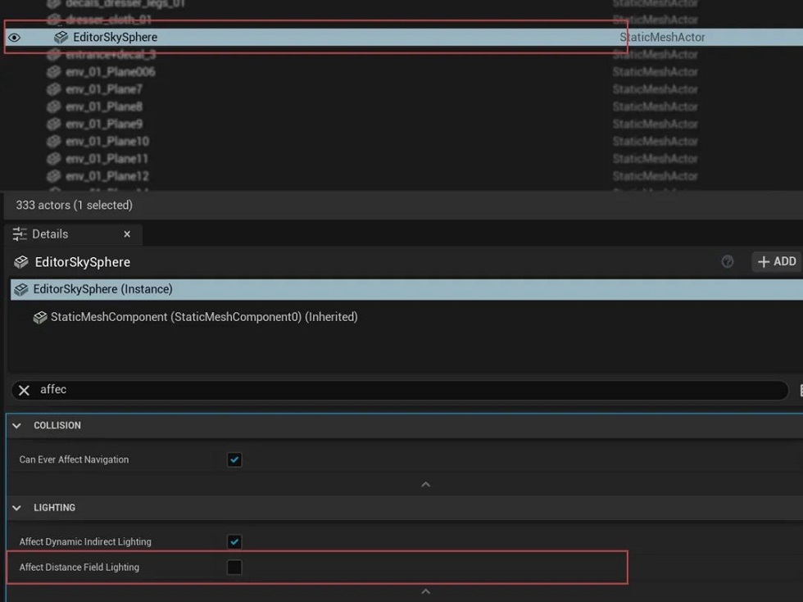The height and width of the screenshot is (602, 803).
Task: Switch to the Details tab
Action: pos(50,234)
